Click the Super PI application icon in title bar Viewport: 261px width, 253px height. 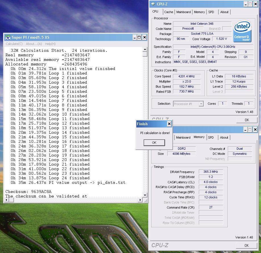(x=8, y=37)
